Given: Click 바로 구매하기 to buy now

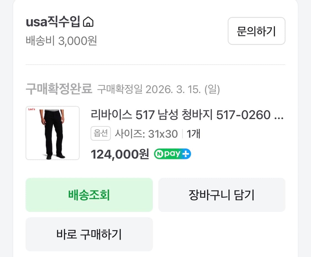Looking at the screenshot, I should tap(89, 234).
